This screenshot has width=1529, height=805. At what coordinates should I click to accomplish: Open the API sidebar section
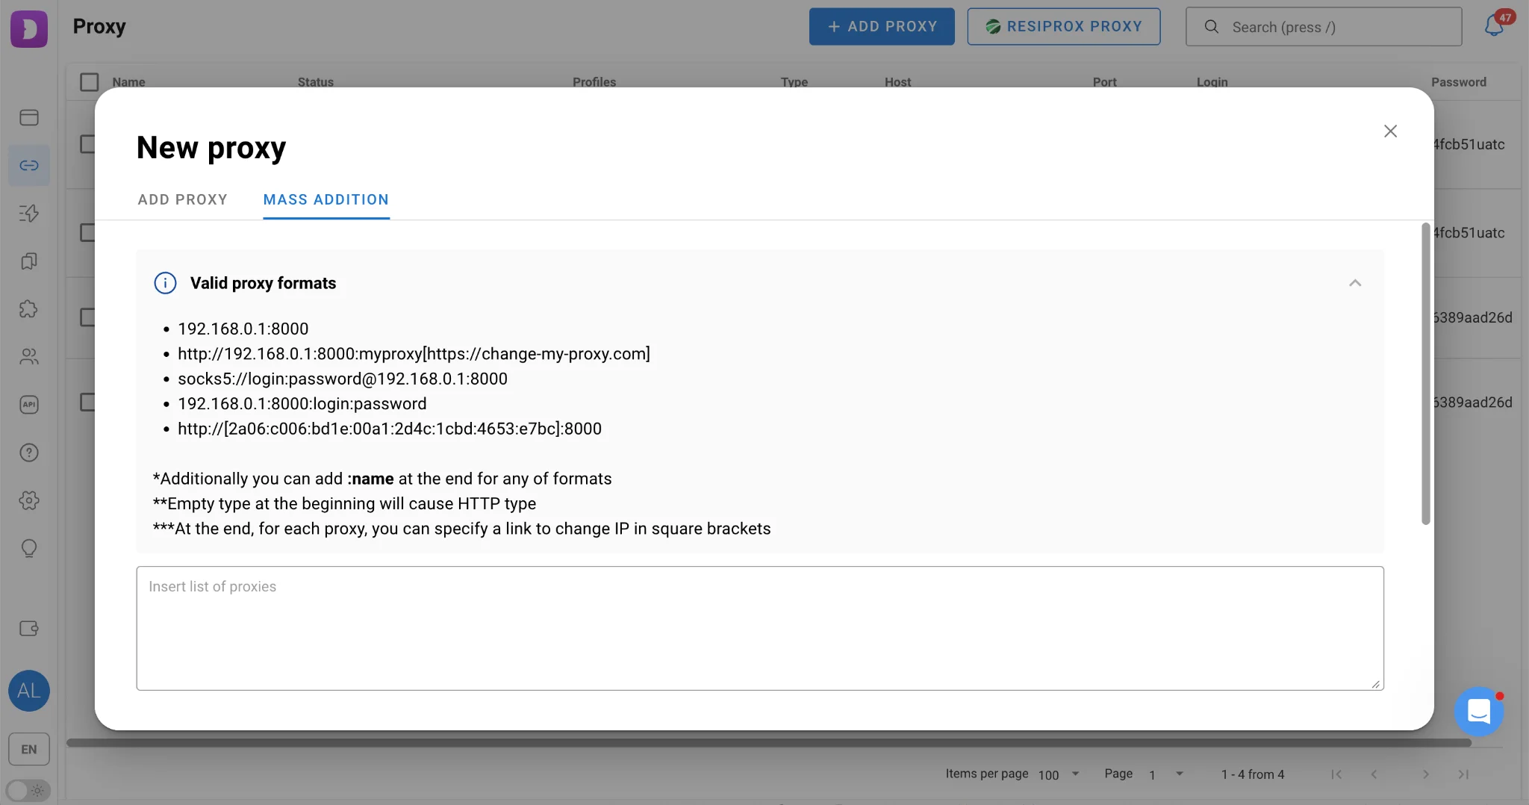tap(29, 405)
